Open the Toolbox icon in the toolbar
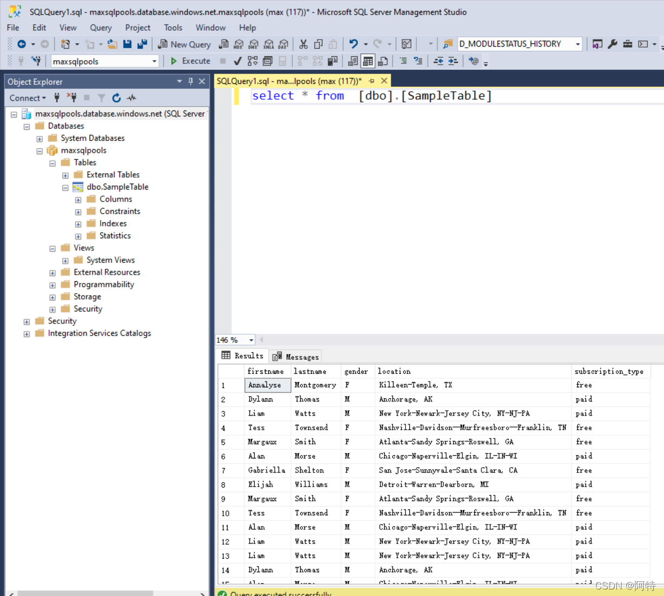 pos(628,44)
